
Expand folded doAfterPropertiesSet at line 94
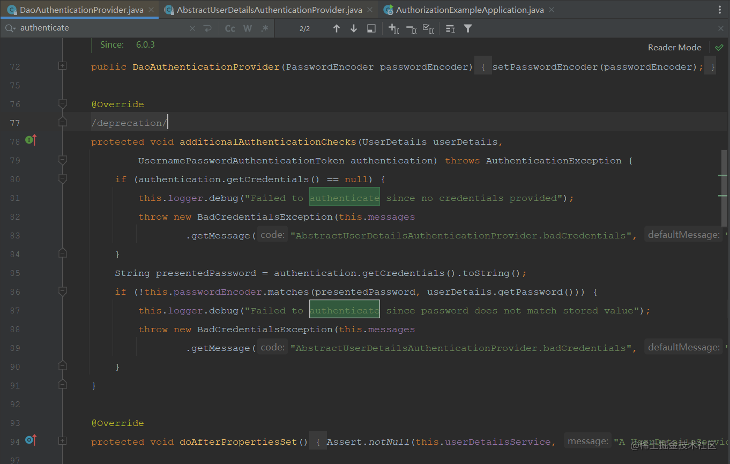(62, 441)
